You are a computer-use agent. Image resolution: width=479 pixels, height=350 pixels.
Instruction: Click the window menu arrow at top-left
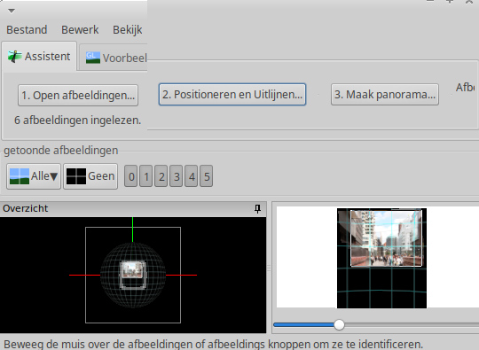(12, 11)
